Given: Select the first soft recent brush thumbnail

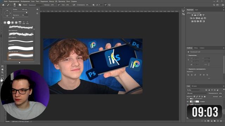Looking at the screenshot, I should click(5, 22).
